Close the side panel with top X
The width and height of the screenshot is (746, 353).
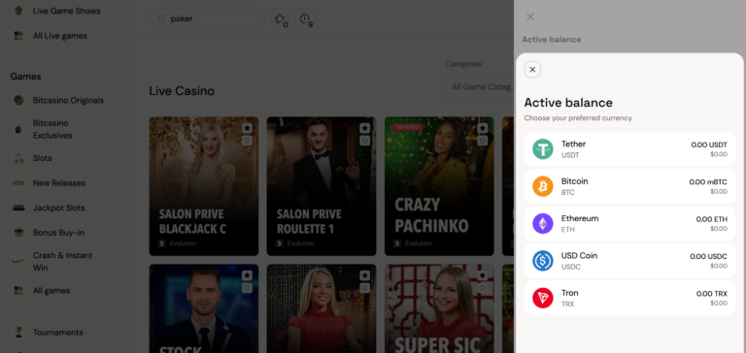click(x=530, y=16)
